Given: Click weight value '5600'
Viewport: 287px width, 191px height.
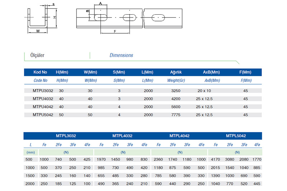Looking at the screenshot, I should point(176,107).
